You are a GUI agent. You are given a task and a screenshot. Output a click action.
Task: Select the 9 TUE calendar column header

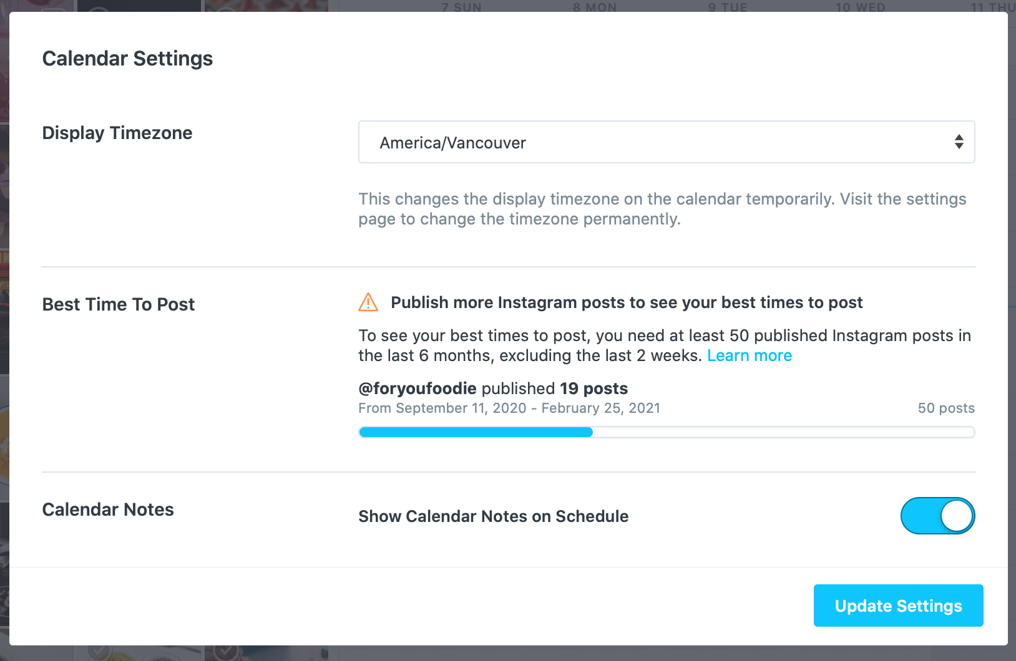[728, 7]
